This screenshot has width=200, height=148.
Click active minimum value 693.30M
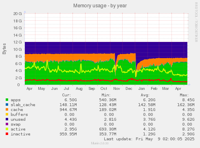108,129
